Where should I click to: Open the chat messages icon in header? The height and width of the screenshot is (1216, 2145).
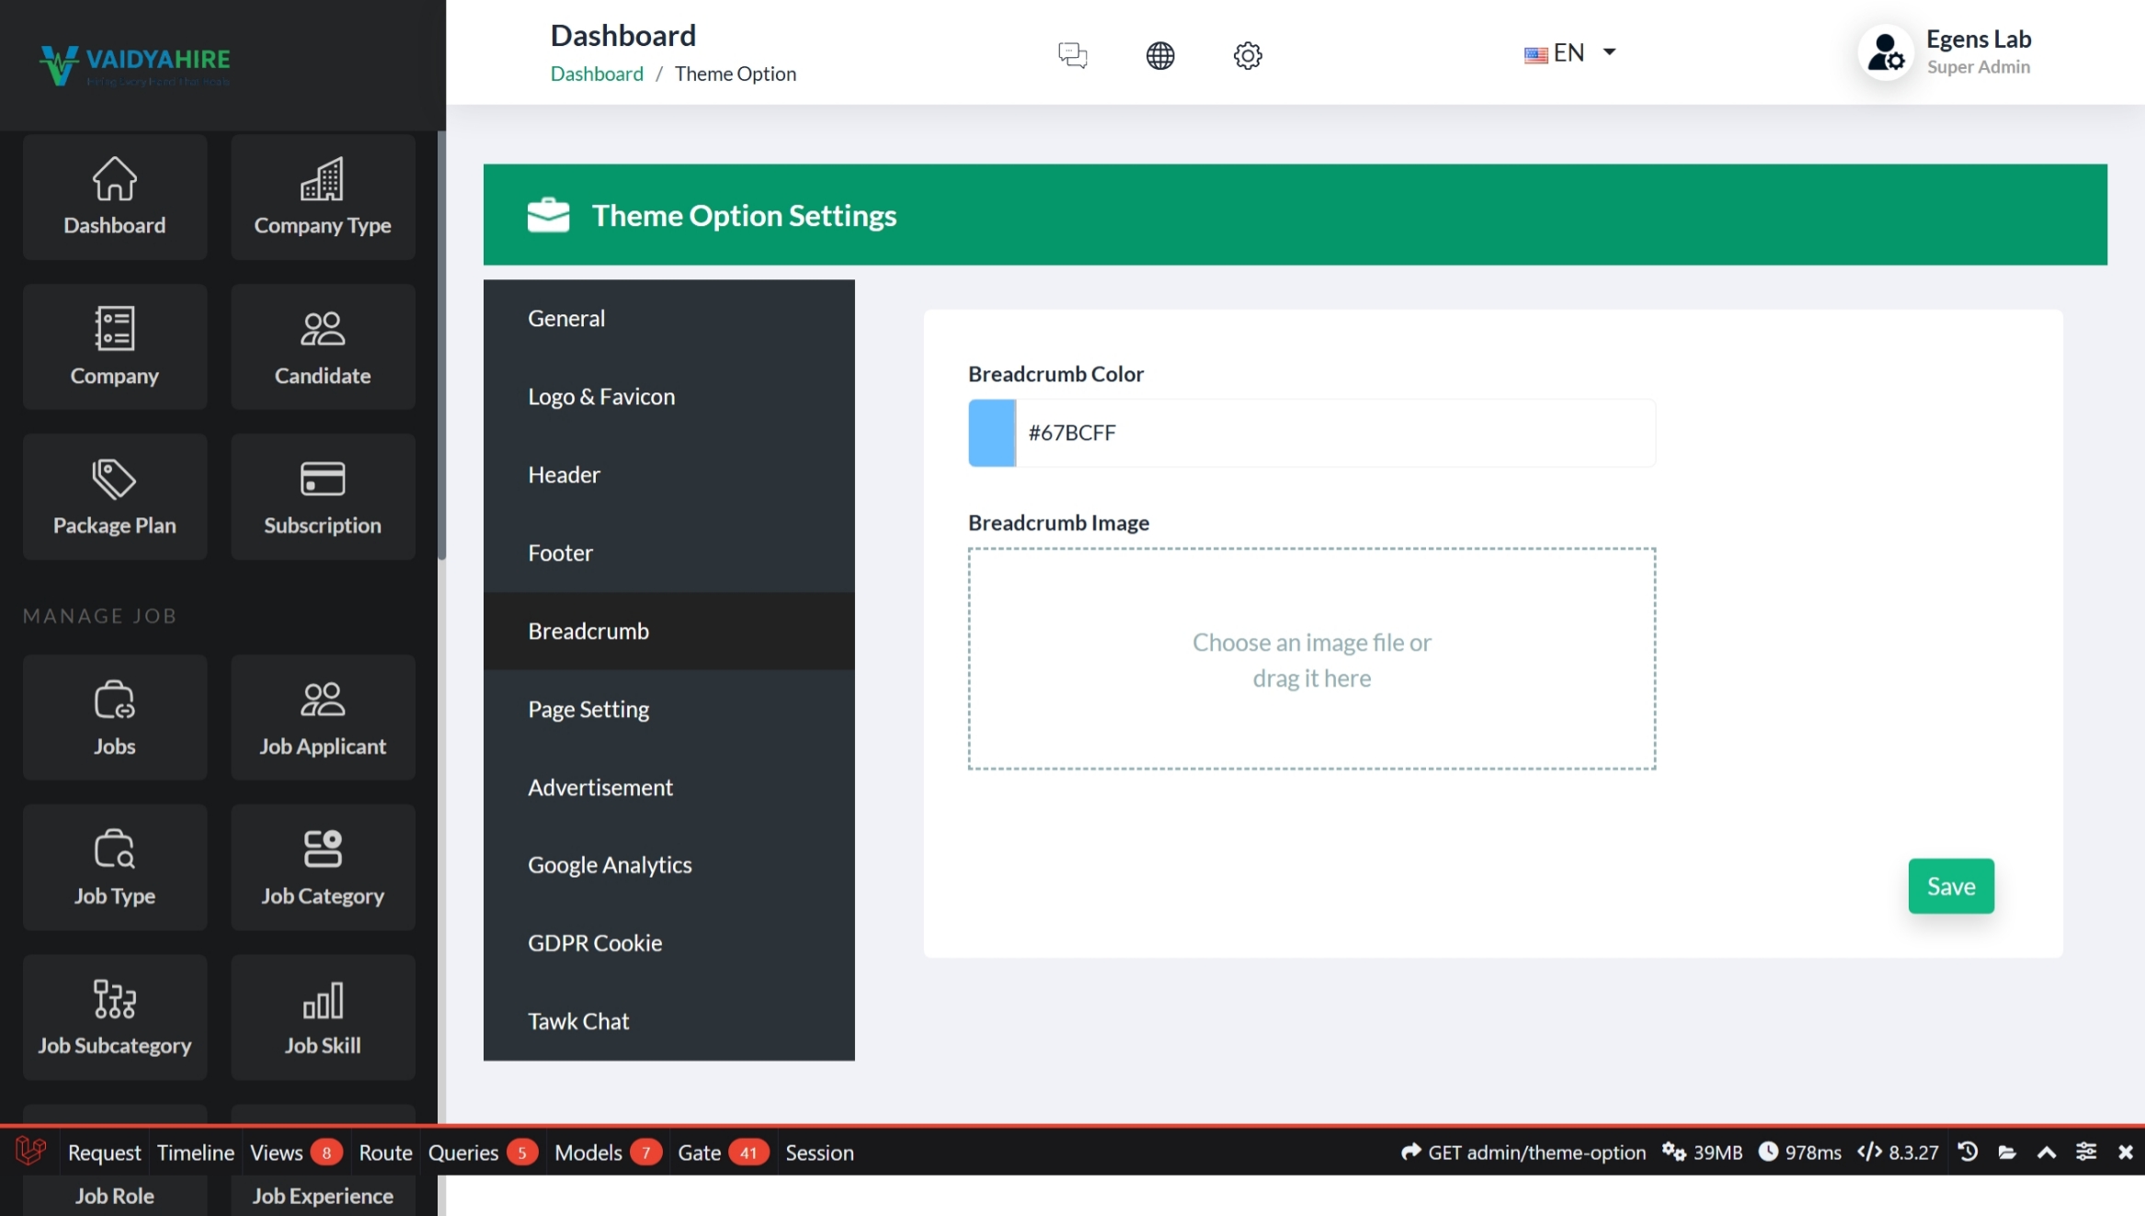[x=1072, y=55]
